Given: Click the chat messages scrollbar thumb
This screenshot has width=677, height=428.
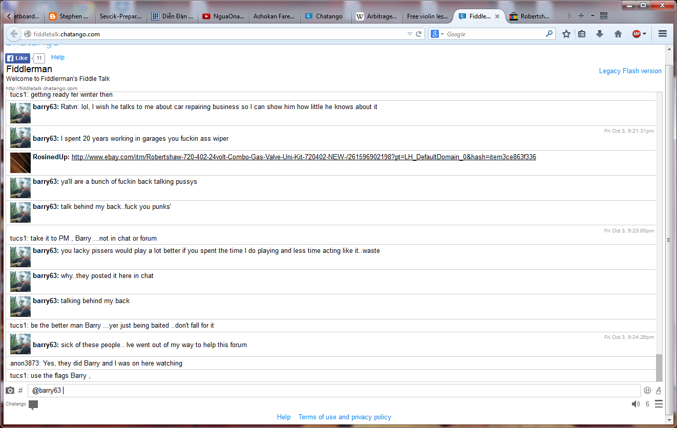Looking at the screenshot, I should 659,367.
